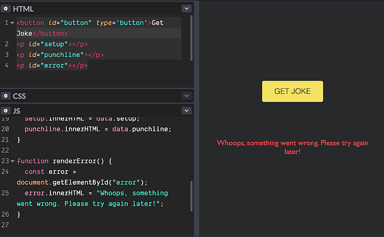The height and width of the screenshot is (237, 384).
Task: Click the HTML editor vertical scrollbar
Action: coord(191,38)
